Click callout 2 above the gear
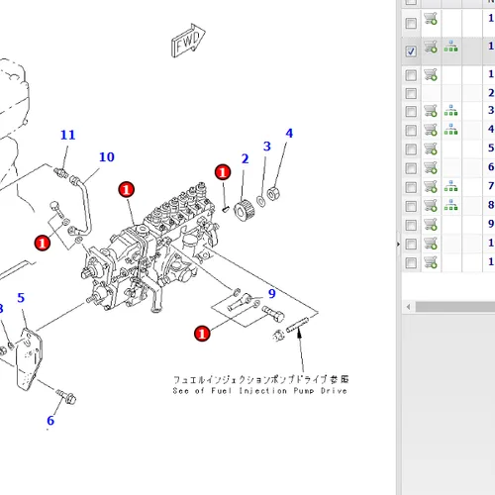495x495 pixels. [x=245, y=158]
